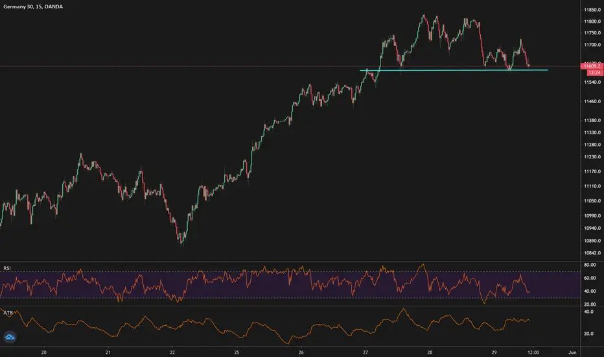Screen dimensions: 604x357
Task: Click the 10990.0 price scale label
Action: 592,215
